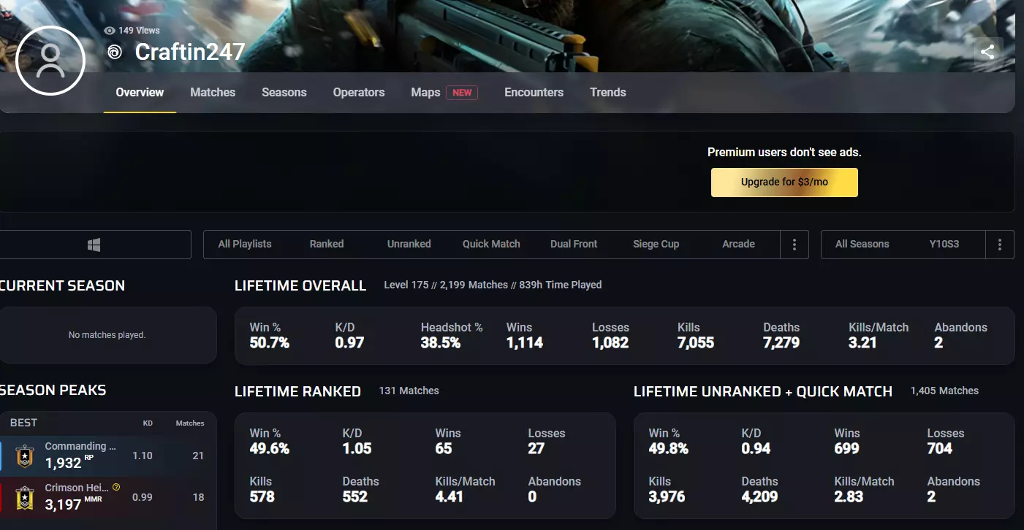Select the Y10S3 season filter
This screenshot has height=530, width=1024.
click(944, 244)
